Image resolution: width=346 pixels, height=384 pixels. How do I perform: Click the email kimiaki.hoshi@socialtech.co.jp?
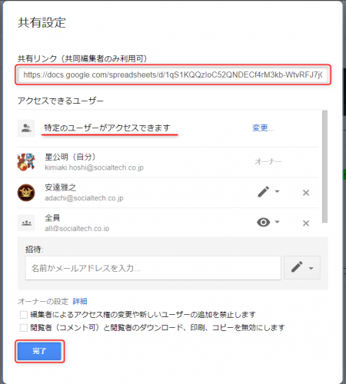pyautogui.click(x=94, y=167)
